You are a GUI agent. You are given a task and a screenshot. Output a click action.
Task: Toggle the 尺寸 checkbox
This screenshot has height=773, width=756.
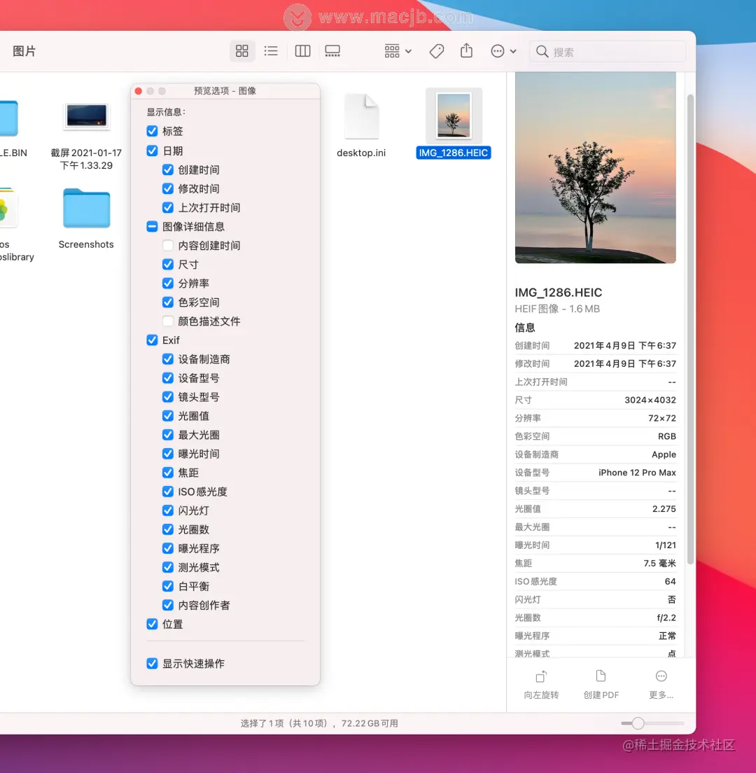pyautogui.click(x=168, y=264)
